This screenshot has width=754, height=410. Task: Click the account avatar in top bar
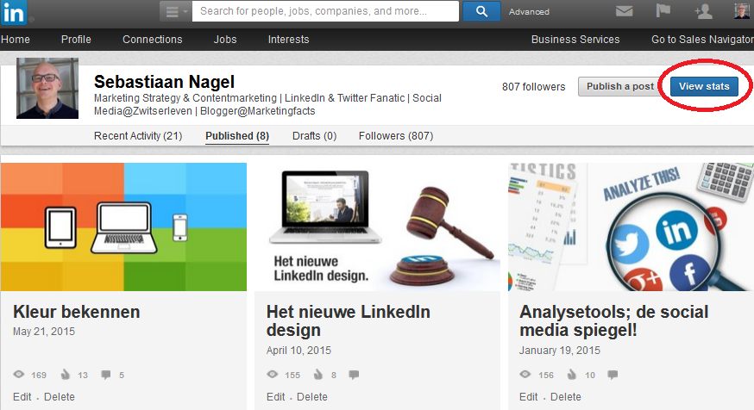(x=742, y=11)
